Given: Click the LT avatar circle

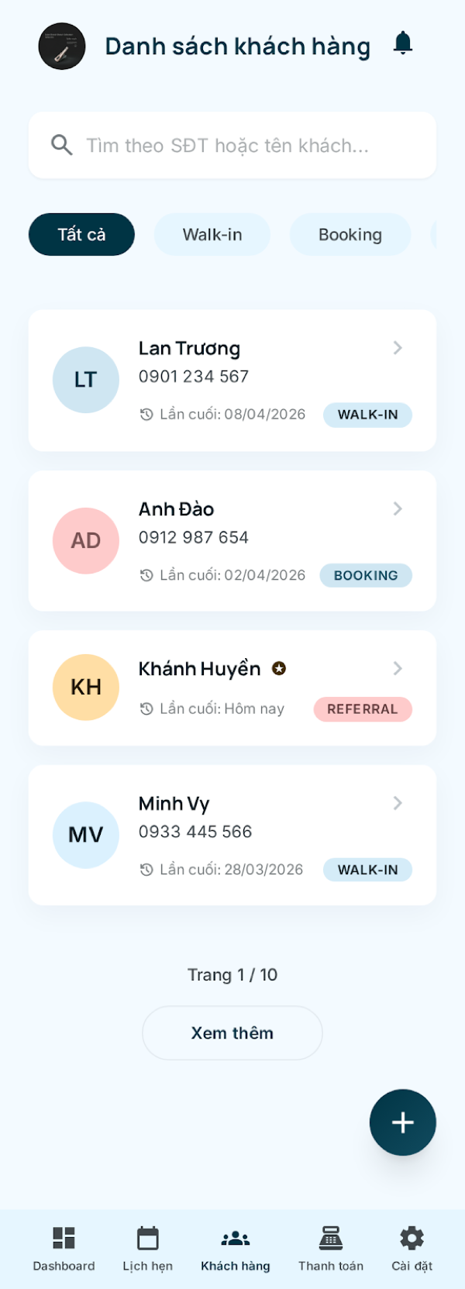Looking at the screenshot, I should tap(86, 380).
